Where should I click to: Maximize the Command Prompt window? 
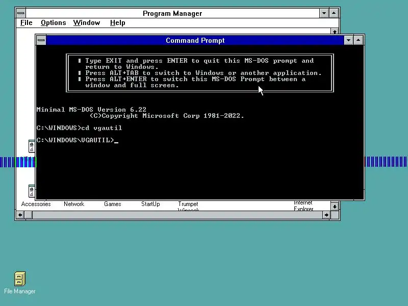(x=359, y=40)
